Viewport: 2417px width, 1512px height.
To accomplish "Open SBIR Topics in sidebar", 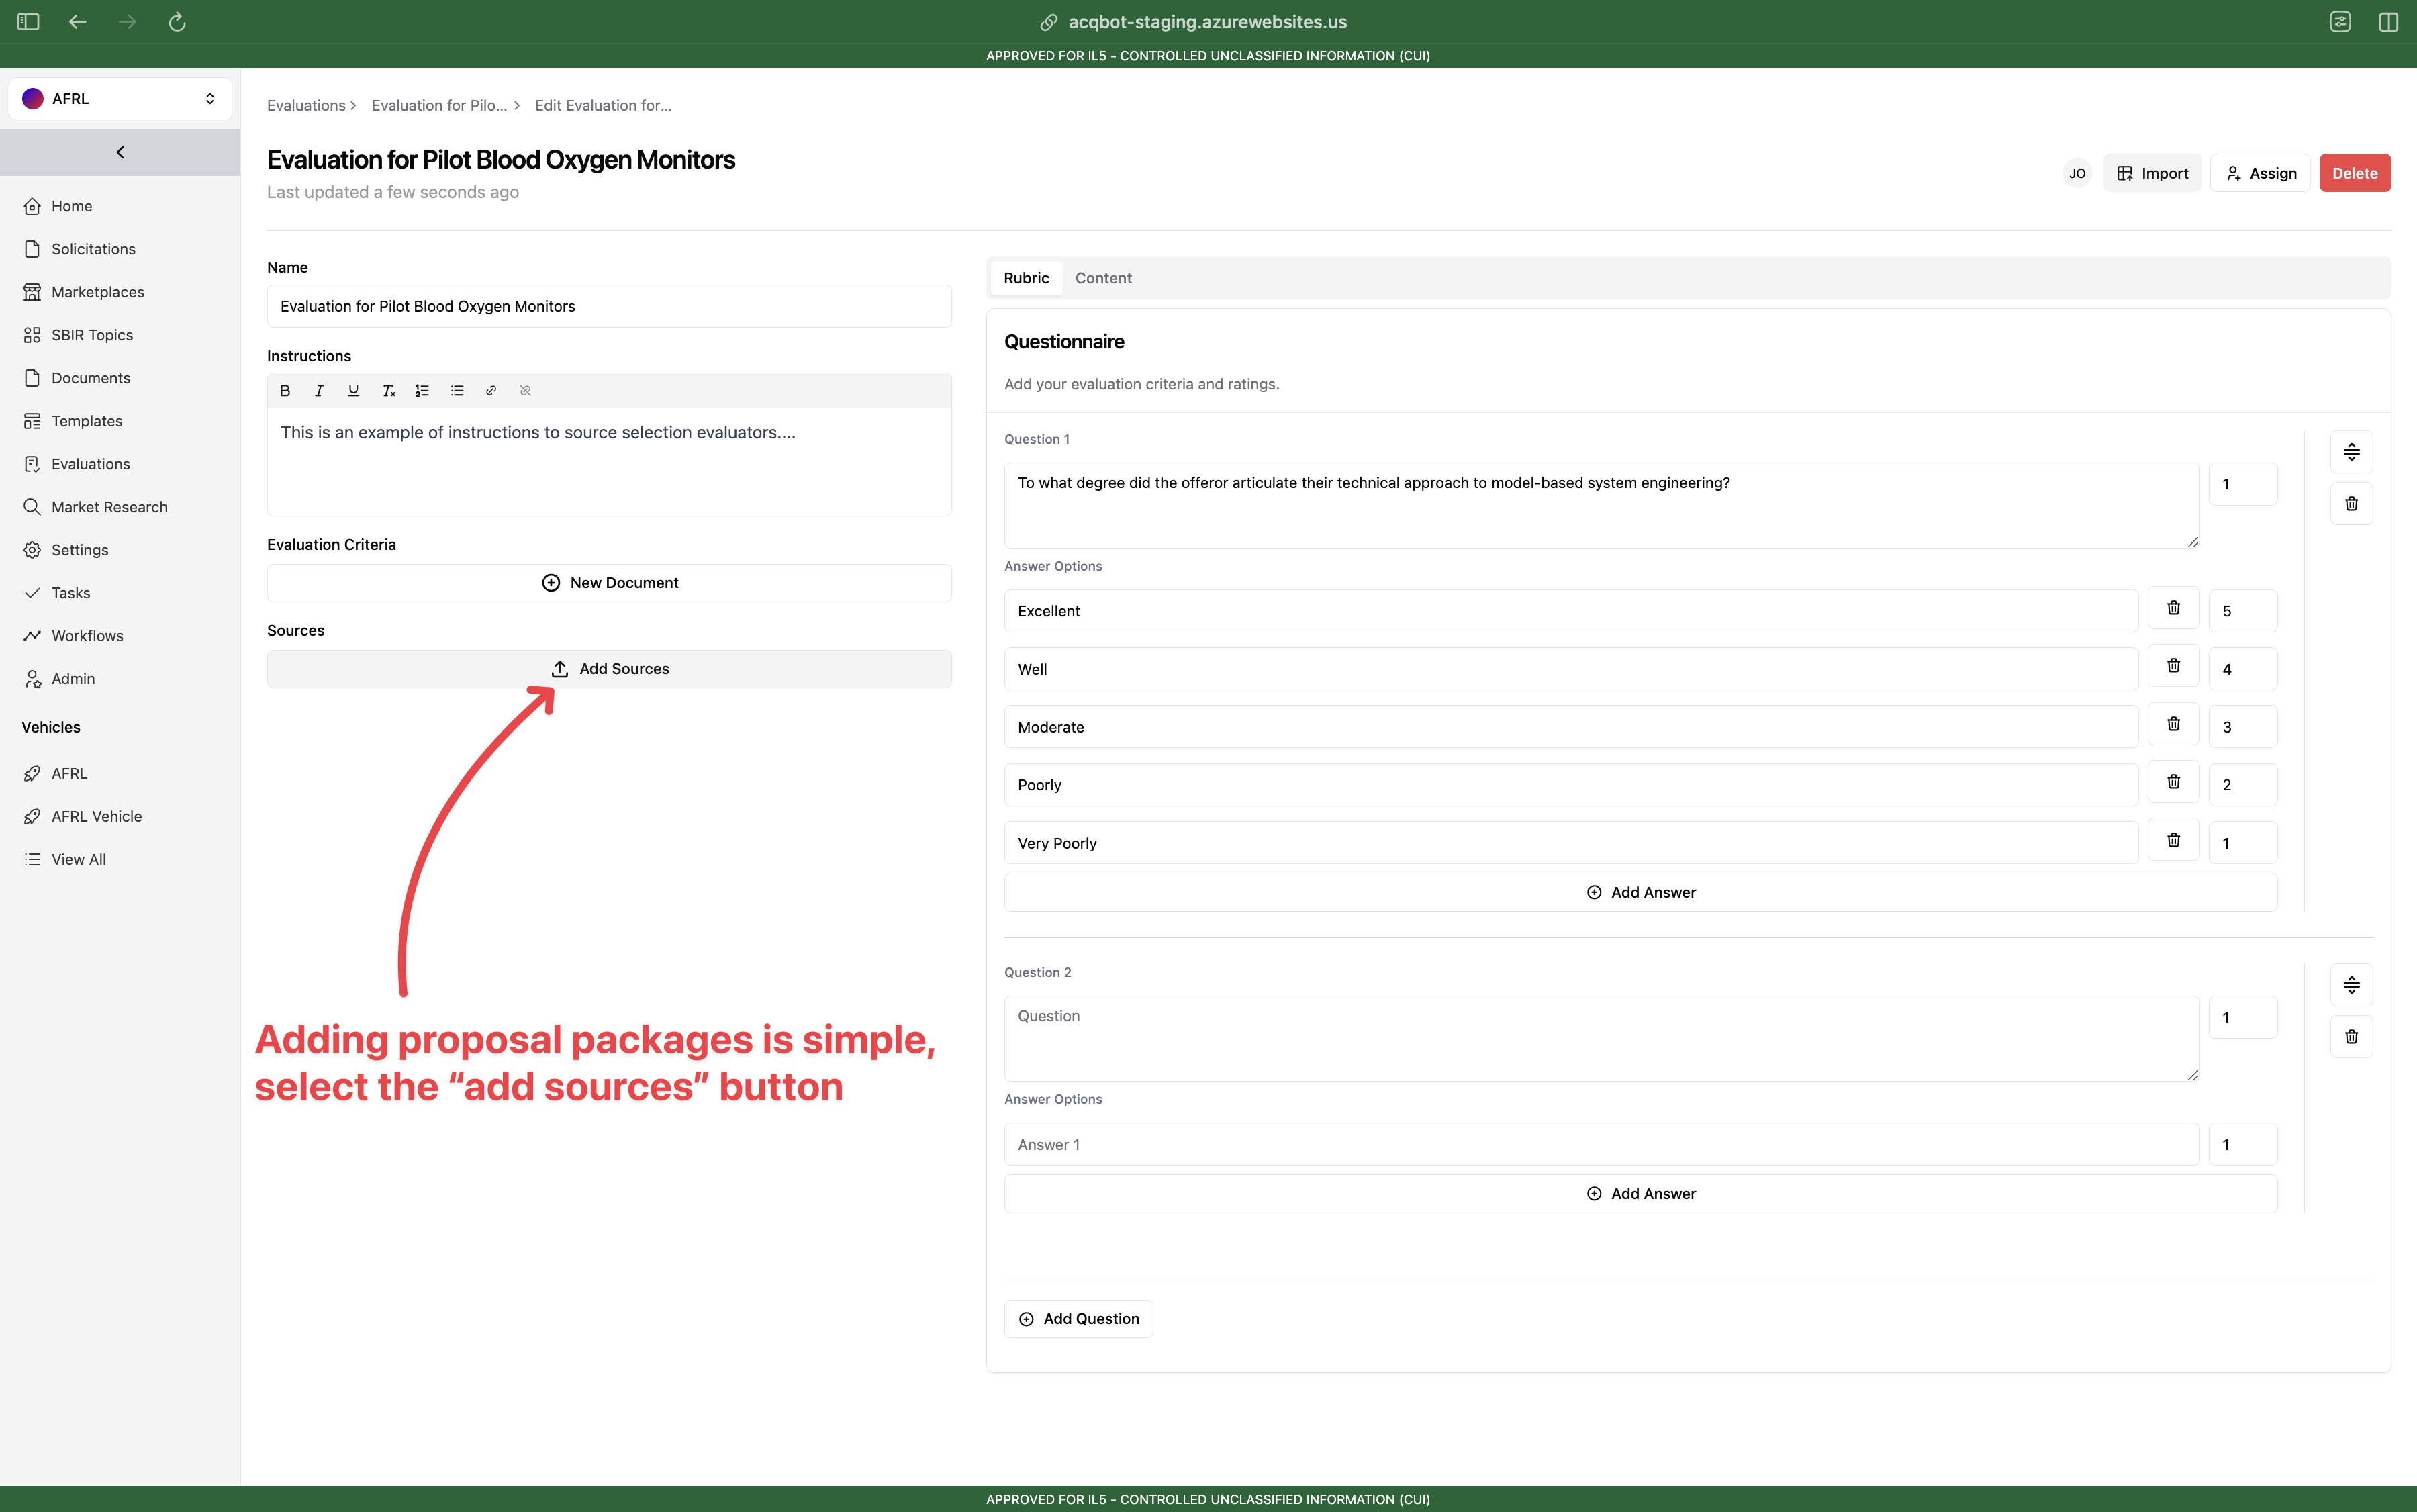I will pyautogui.click(x=92, y=335).
